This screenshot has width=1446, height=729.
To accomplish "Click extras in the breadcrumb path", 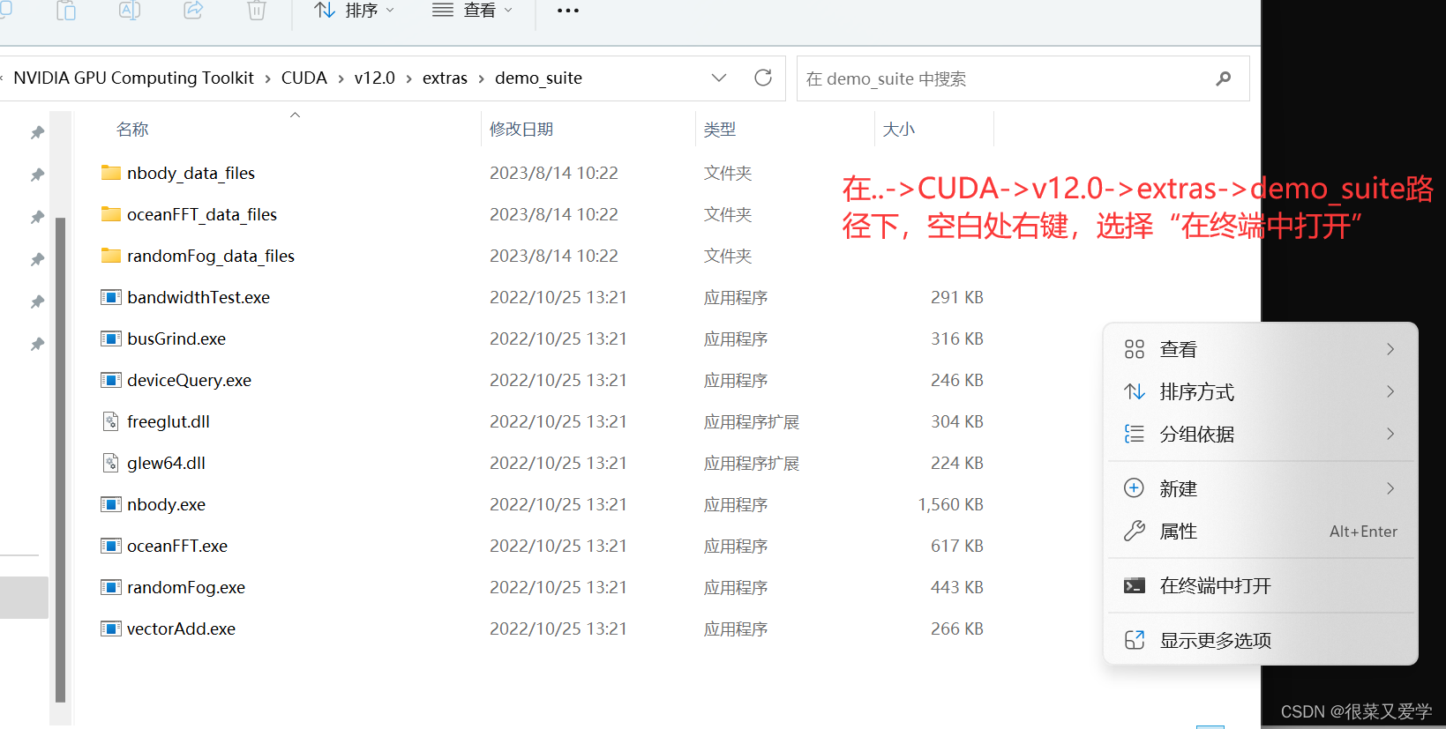I will [445, 78].
